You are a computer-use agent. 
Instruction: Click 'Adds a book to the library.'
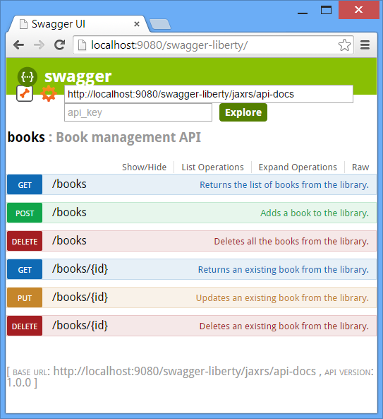(315, 213)
